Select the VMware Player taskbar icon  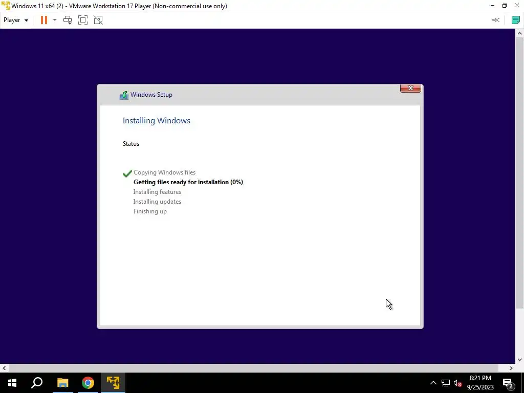coord(113,383)
